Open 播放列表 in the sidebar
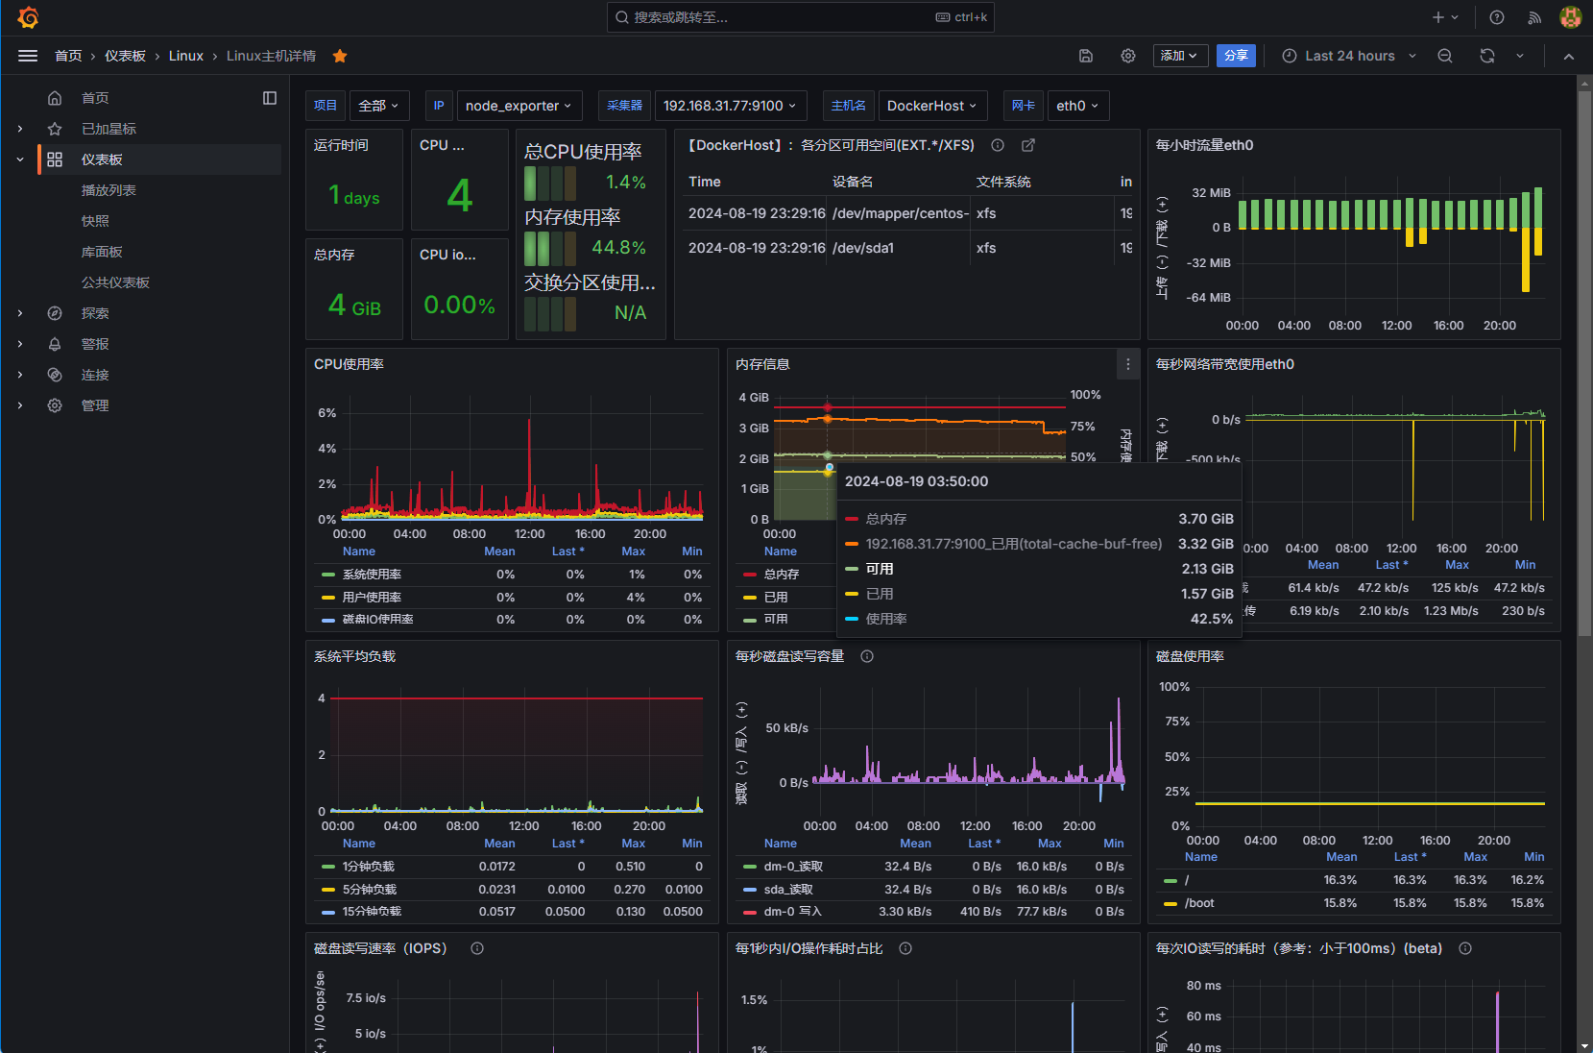 pos(109,190)
